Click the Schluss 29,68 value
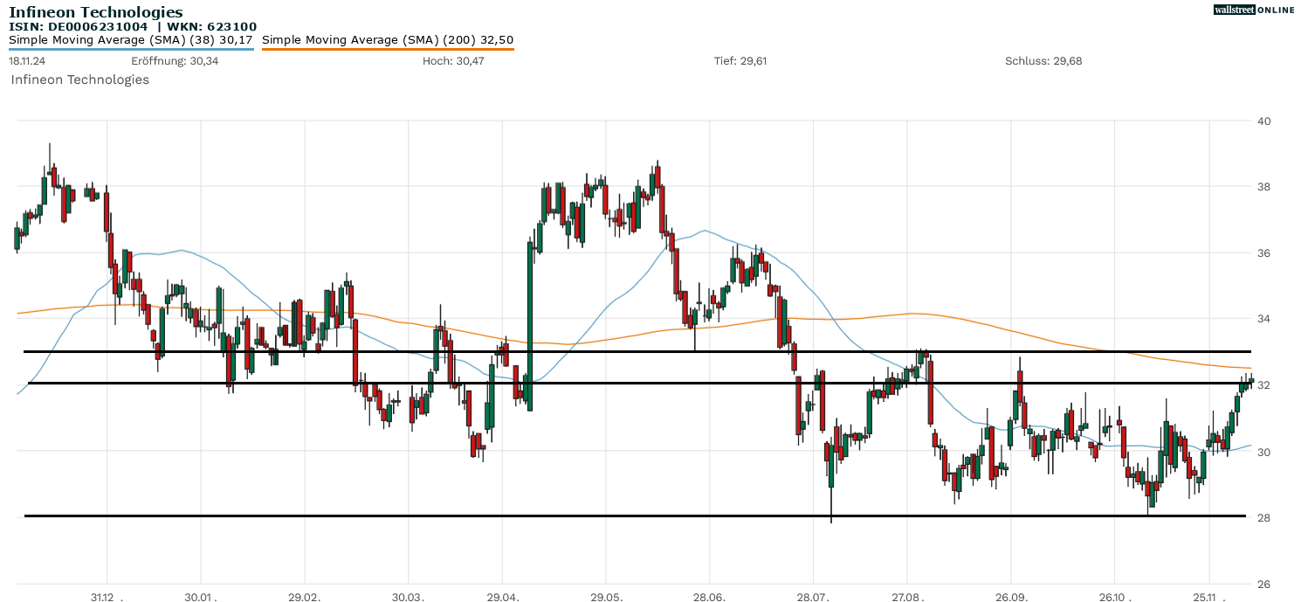1301x602 pixels. pyautogui.click(x=1043, y=61)
